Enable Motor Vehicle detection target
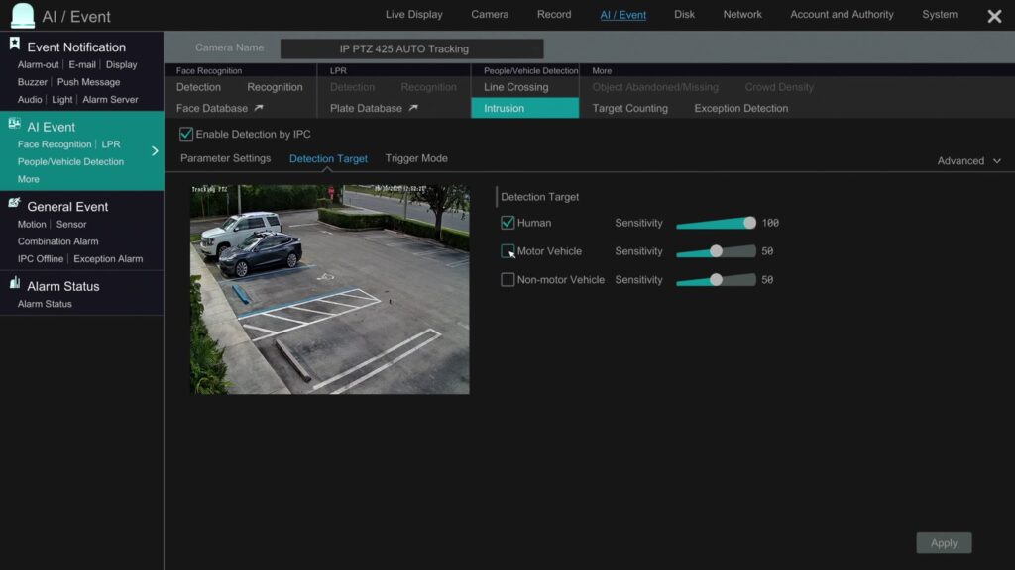Image resolution: width=1015 pixels, height=570 pixels. point(507,251)
